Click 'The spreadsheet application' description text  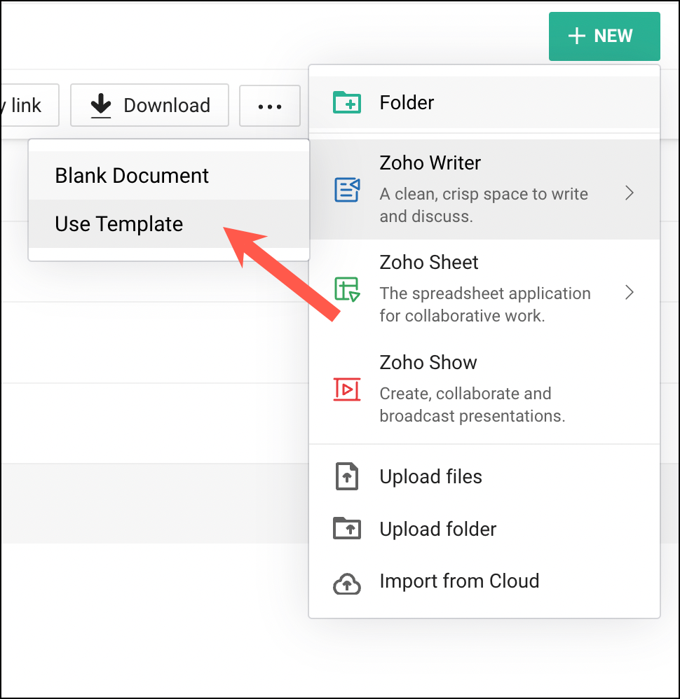coord(485,305)
